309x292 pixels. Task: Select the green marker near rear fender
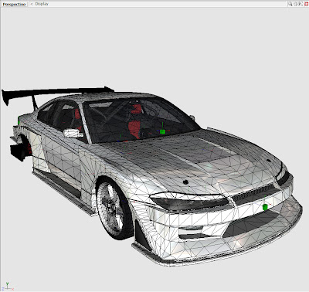point(19,120)
